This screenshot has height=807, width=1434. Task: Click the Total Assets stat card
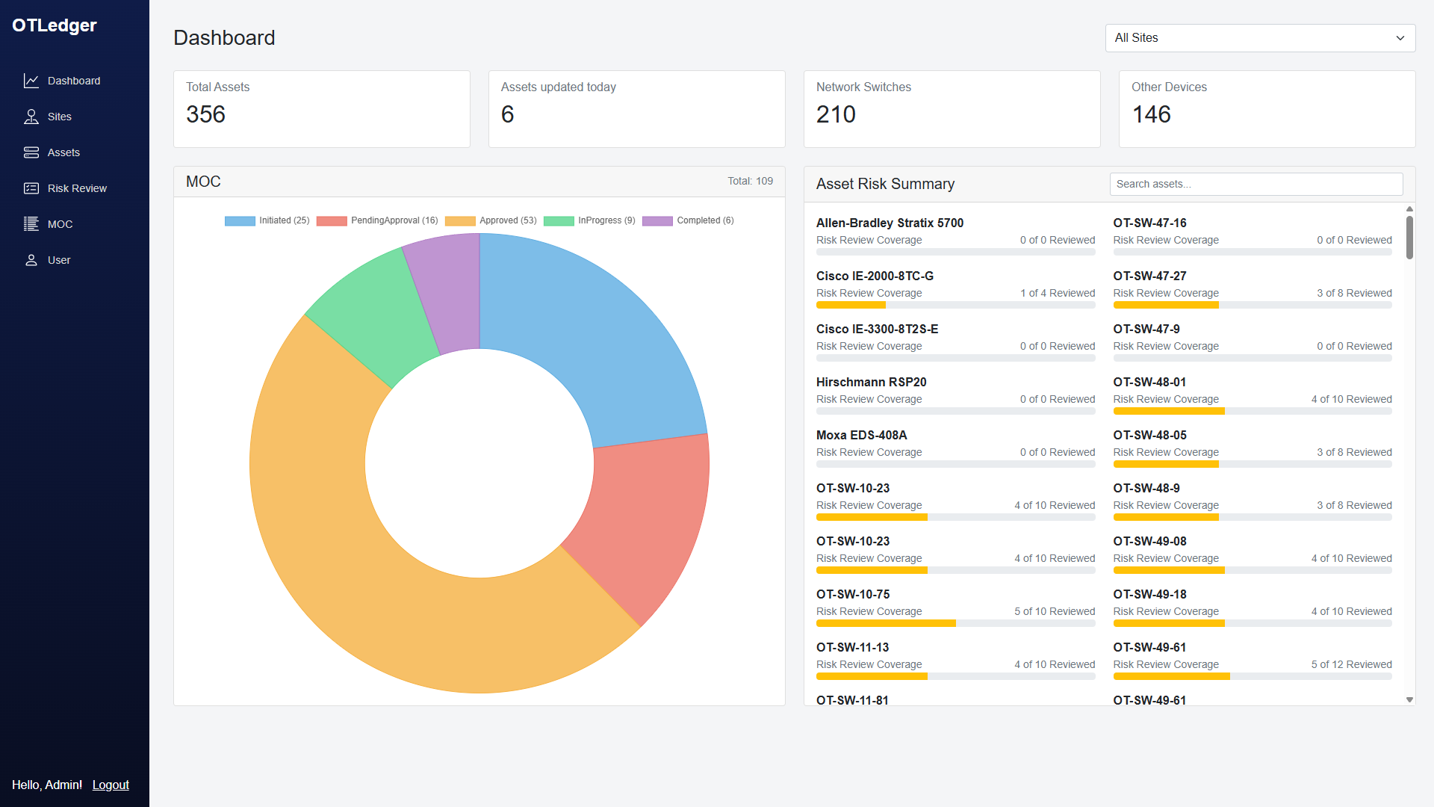pyautogui.click(x=321, y=108)
